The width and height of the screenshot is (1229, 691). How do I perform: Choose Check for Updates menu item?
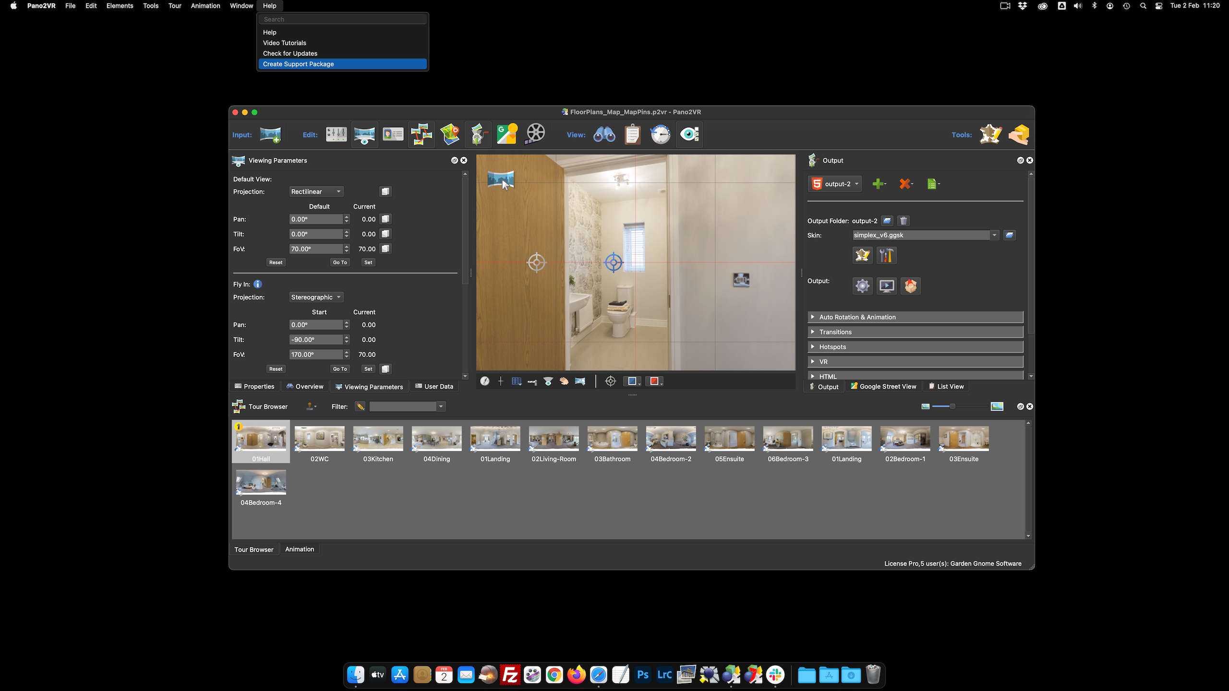point(342,53)
